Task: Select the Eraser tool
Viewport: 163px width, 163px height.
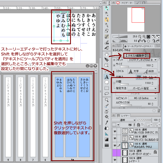Action: click(x=107, y=31)
